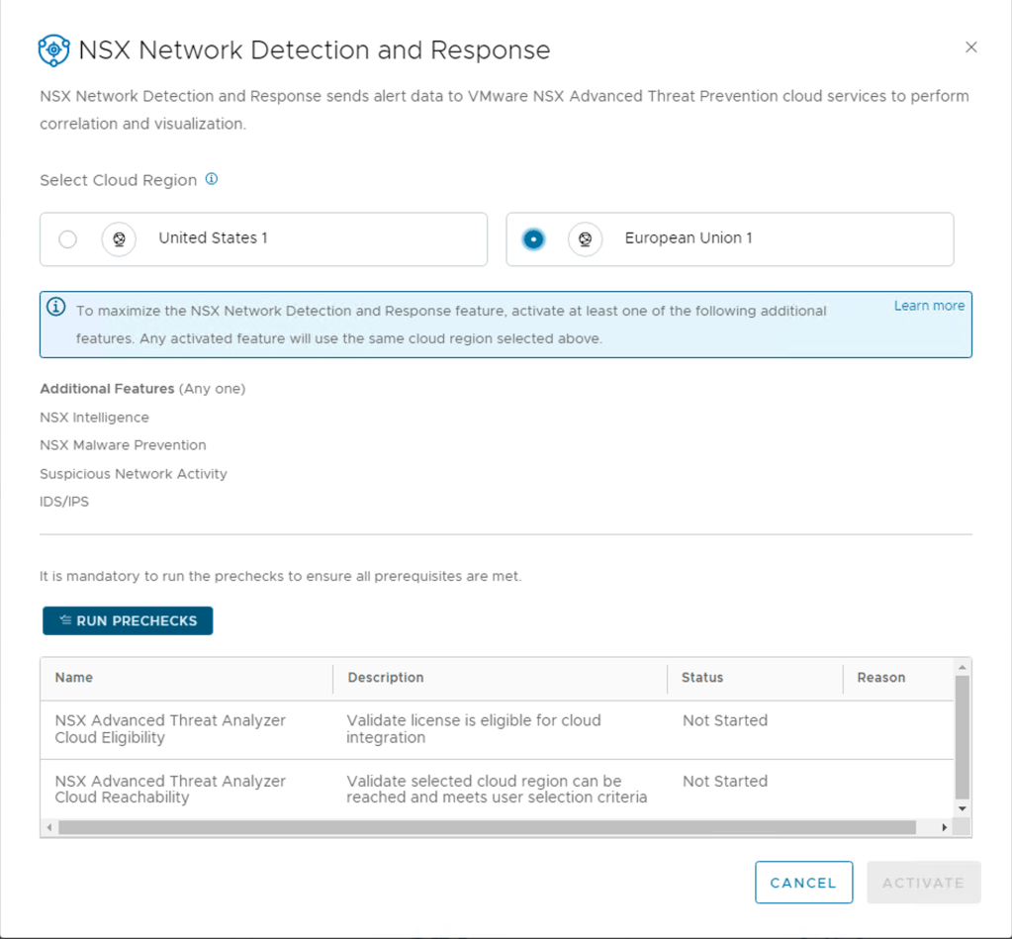Click the table's vertical scrollbar down arrow
The image size is (1012, 939).
pyautogui.click(x=962, y=808)
